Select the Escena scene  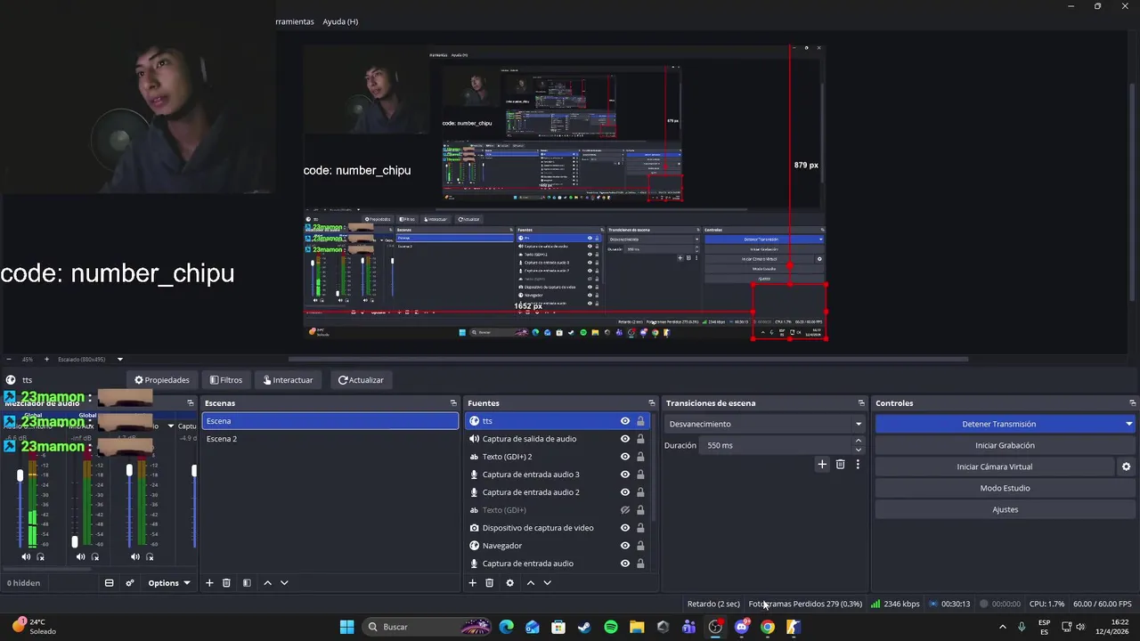point(330,421)
